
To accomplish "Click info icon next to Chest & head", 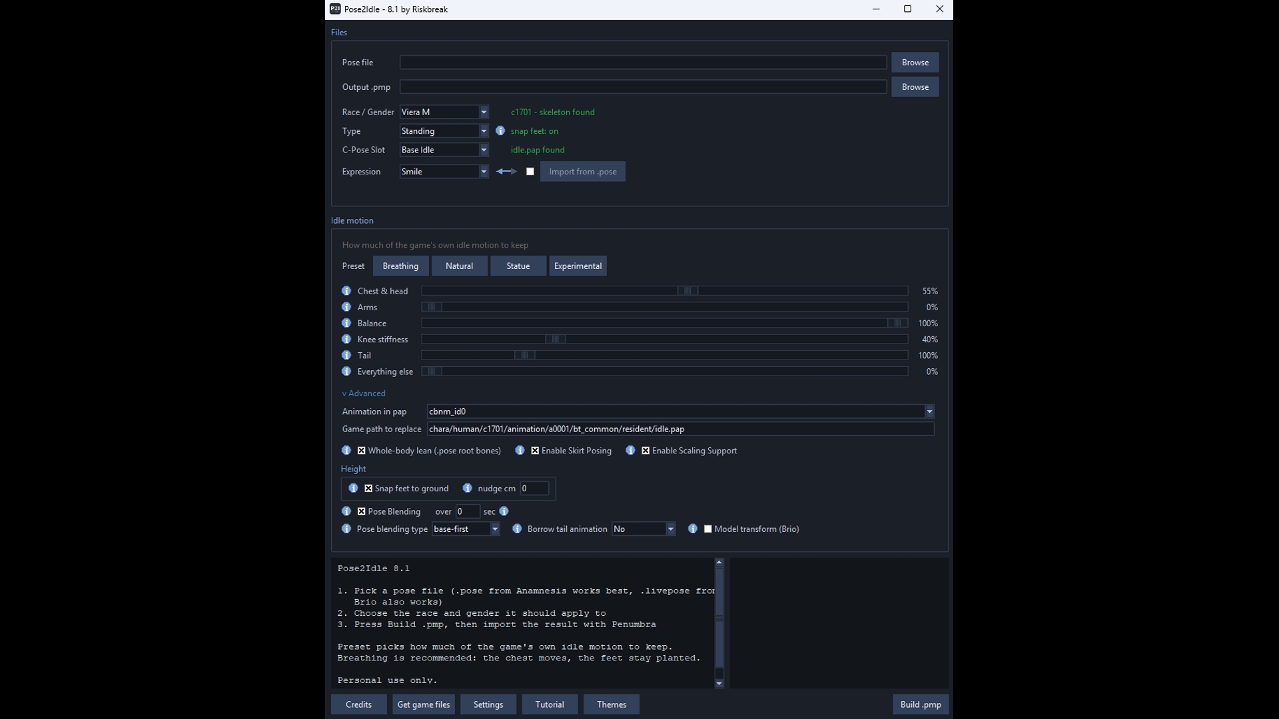I will pos(346,291).
